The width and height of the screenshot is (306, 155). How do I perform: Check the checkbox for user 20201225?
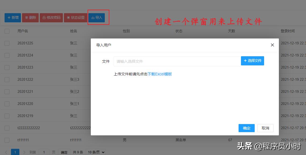pos(7,43)
